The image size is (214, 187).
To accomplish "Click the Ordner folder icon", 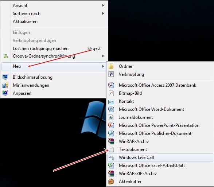I will [x=111, y=66].
